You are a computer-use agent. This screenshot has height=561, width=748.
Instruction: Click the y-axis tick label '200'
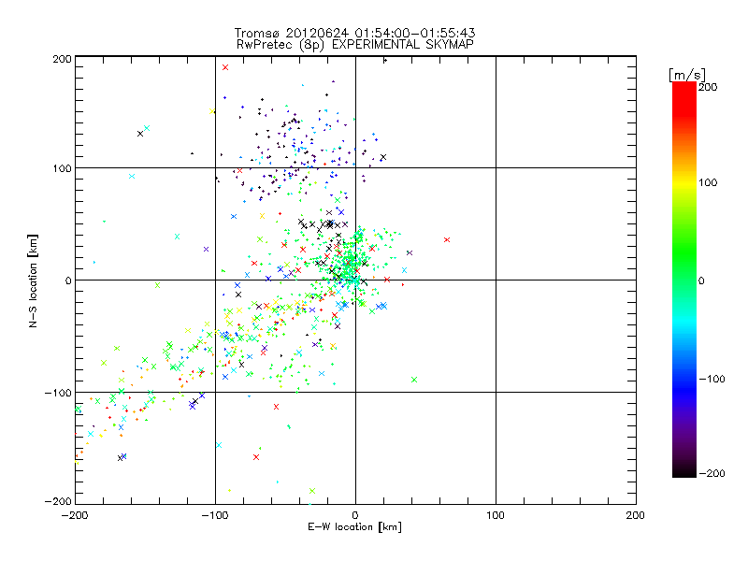coord(62,59)
